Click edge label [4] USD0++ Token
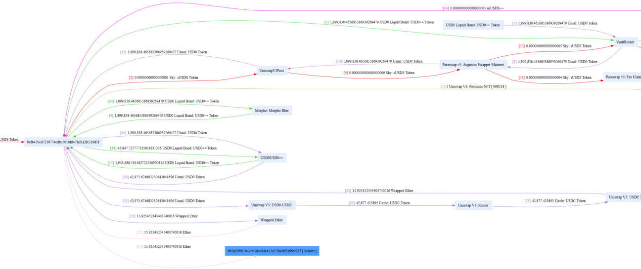Viewport: 641px width, 269px height. pos(163,115)
